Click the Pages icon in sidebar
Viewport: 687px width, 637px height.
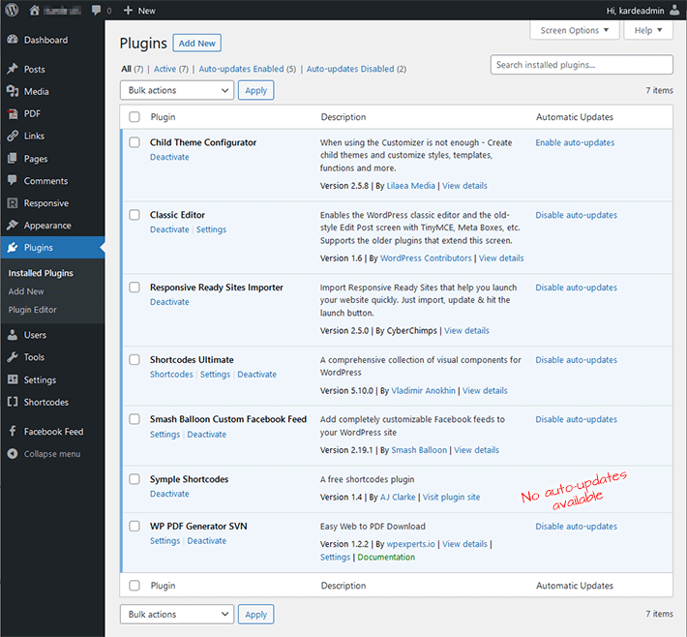(13, 158)
